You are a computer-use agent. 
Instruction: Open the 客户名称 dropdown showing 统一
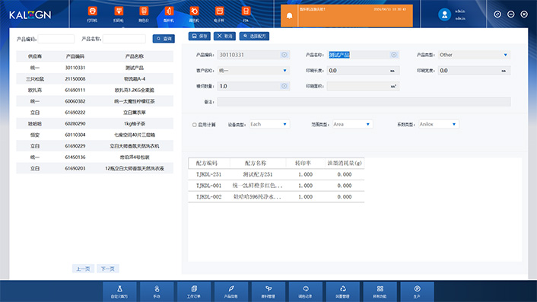pos(253,71)
